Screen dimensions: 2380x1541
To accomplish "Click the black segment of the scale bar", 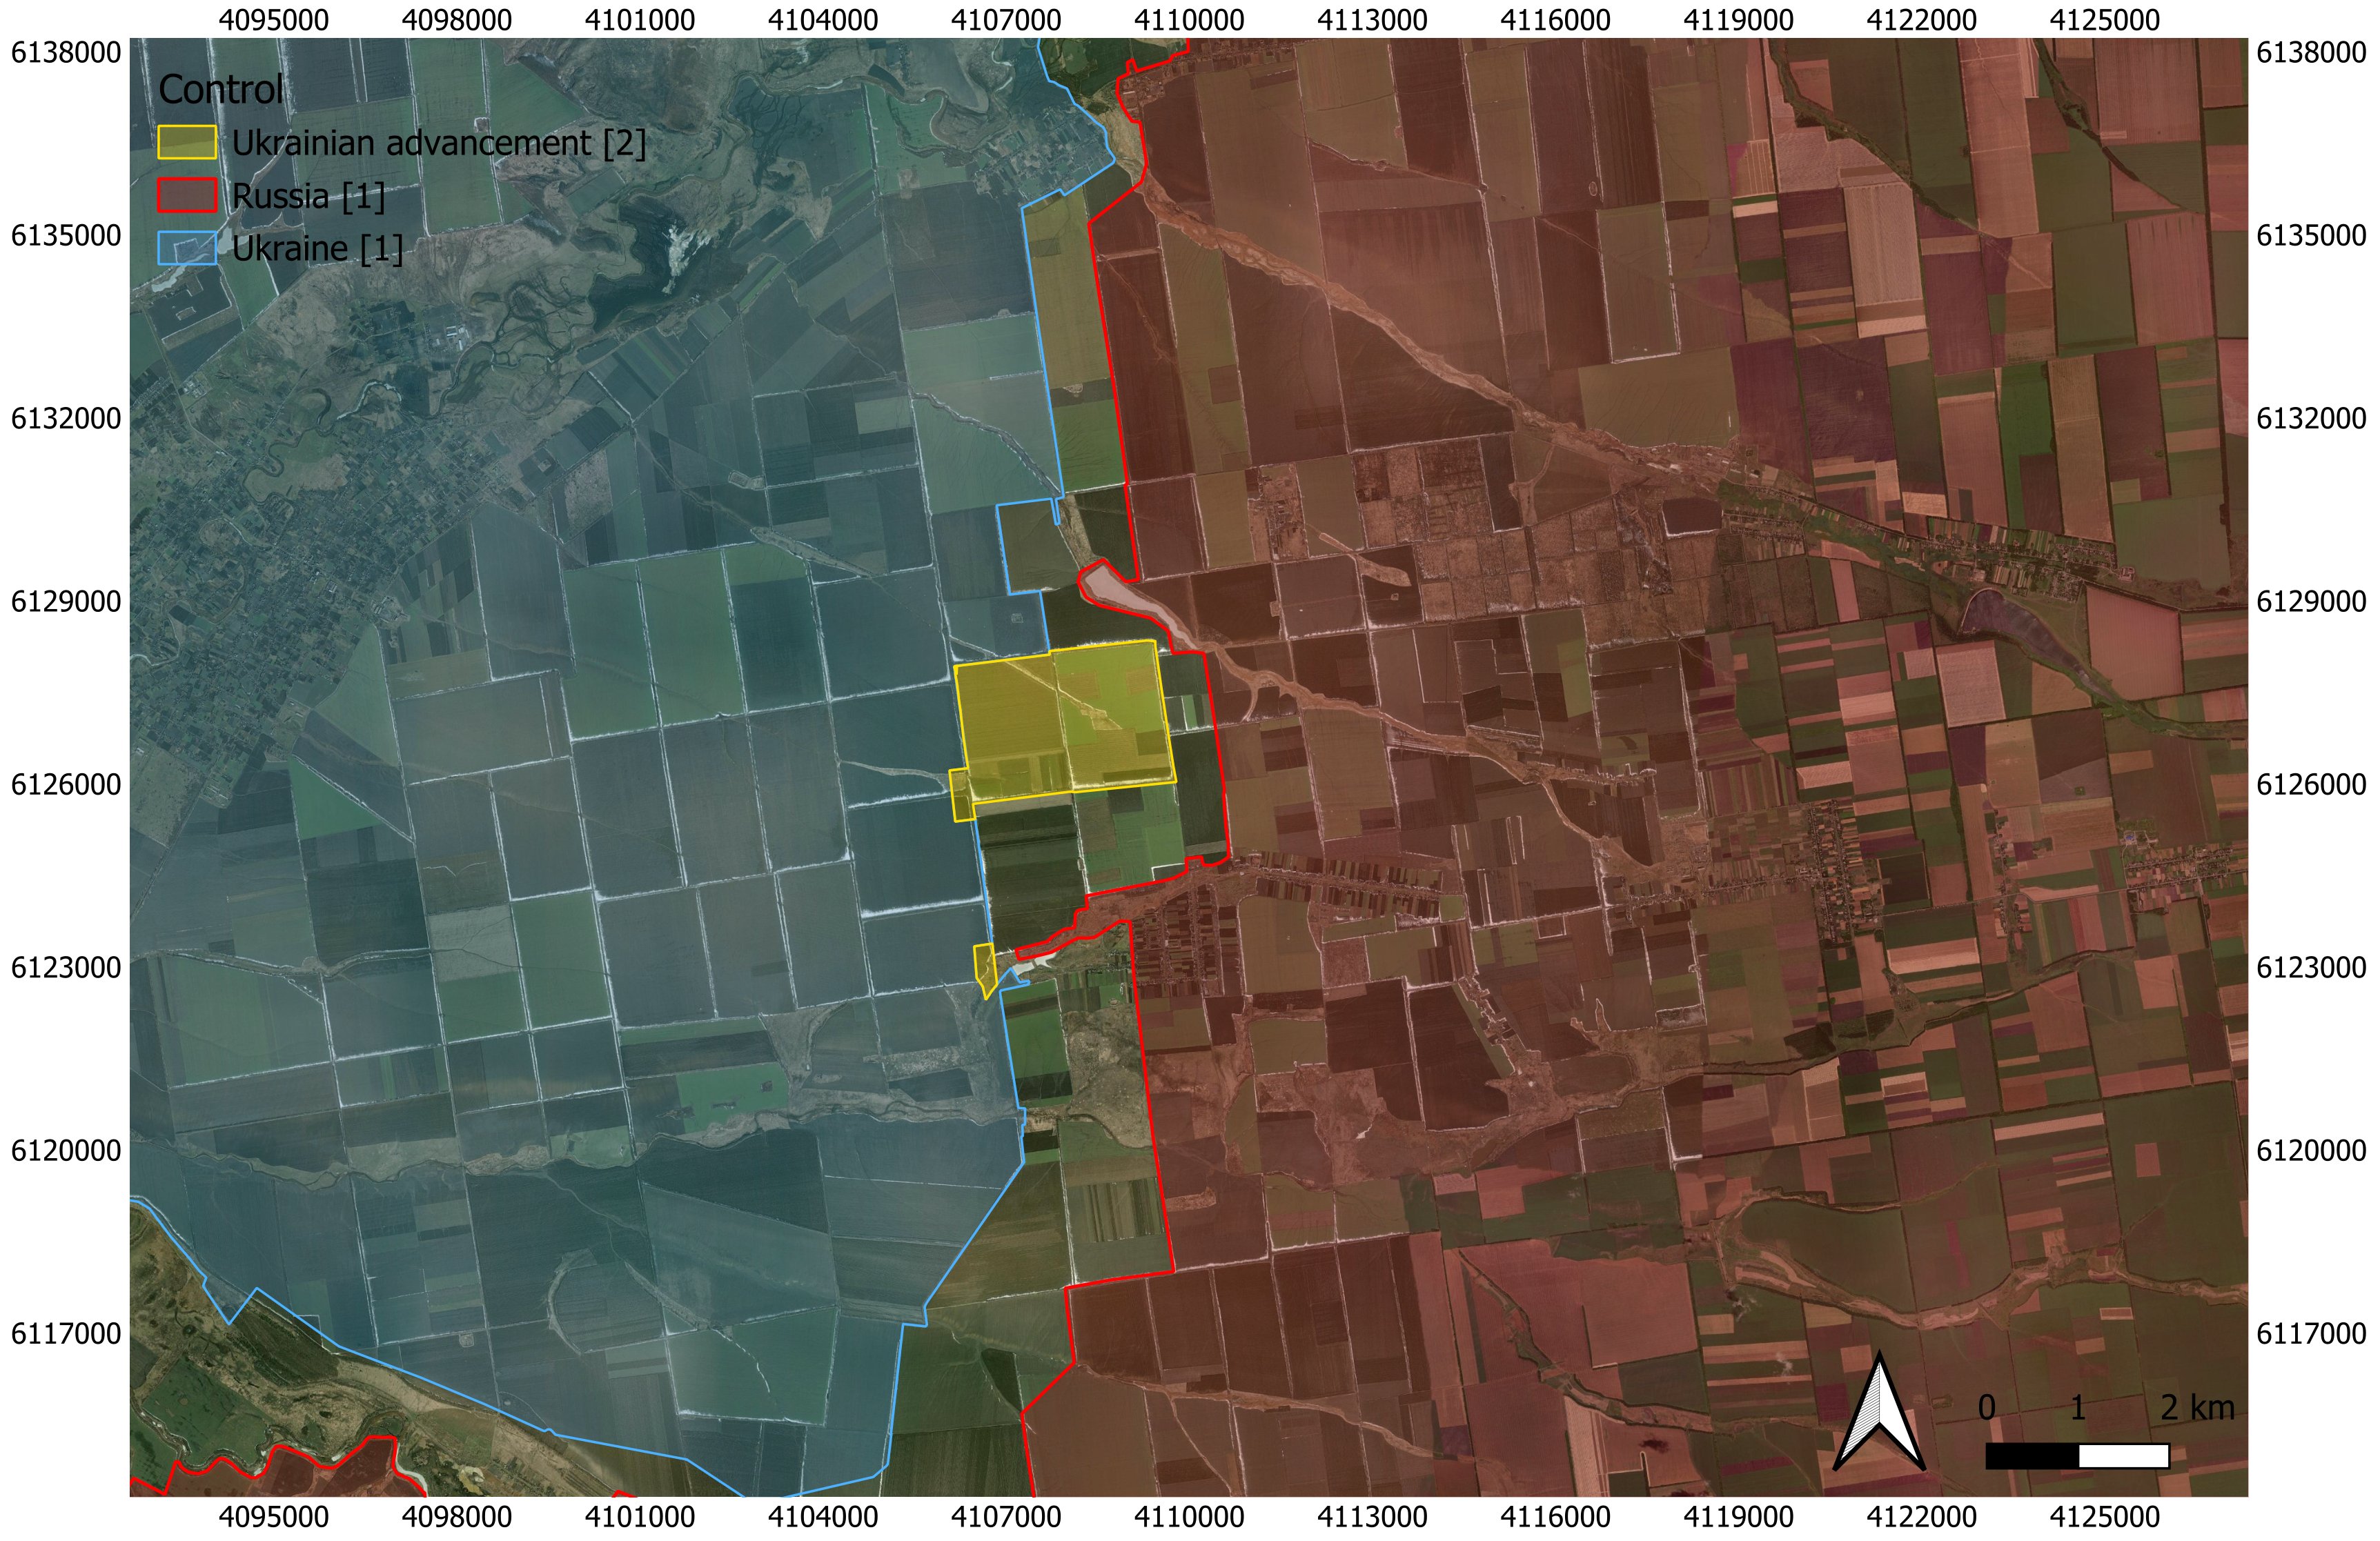I will click(2032, 1456).
